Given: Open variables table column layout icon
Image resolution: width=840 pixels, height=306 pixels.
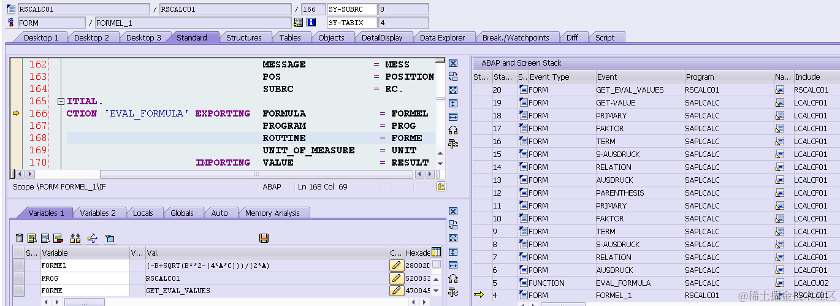Looking at the screenshot, I should [436, 252].
